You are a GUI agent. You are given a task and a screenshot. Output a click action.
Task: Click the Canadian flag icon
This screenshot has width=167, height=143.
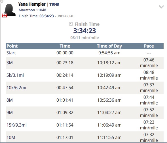[x=5, y=15]
